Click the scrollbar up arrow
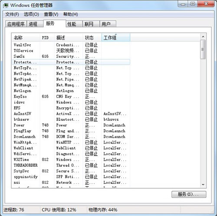The height and width of the screenshot is (216, 217). 203,37
